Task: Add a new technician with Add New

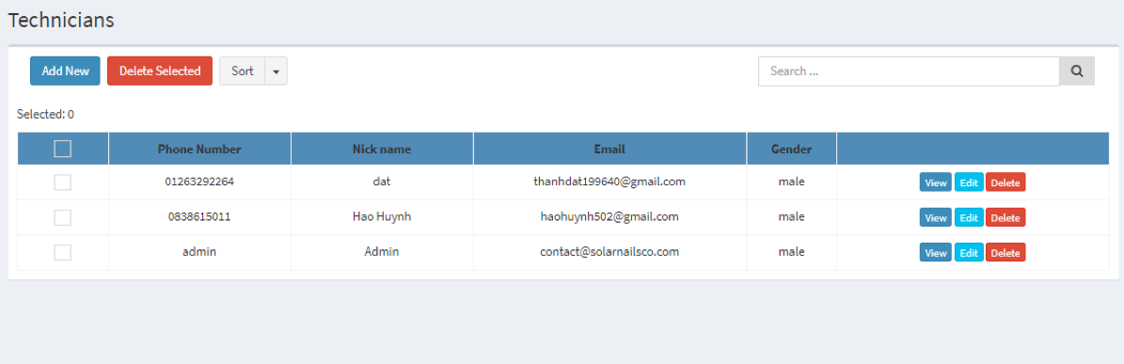Action: 65,71
